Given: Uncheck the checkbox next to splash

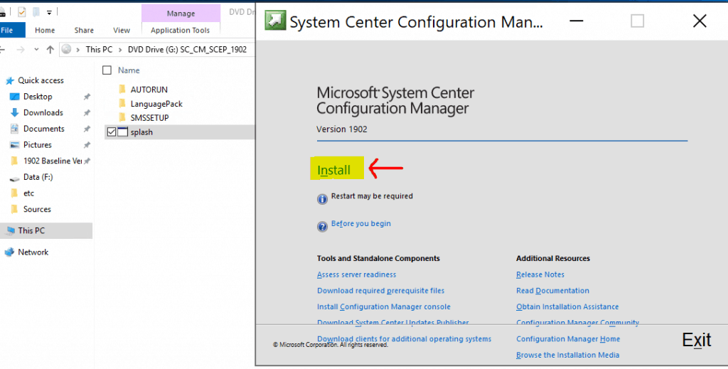Looking at the screenshot, I should coord(112,132).
